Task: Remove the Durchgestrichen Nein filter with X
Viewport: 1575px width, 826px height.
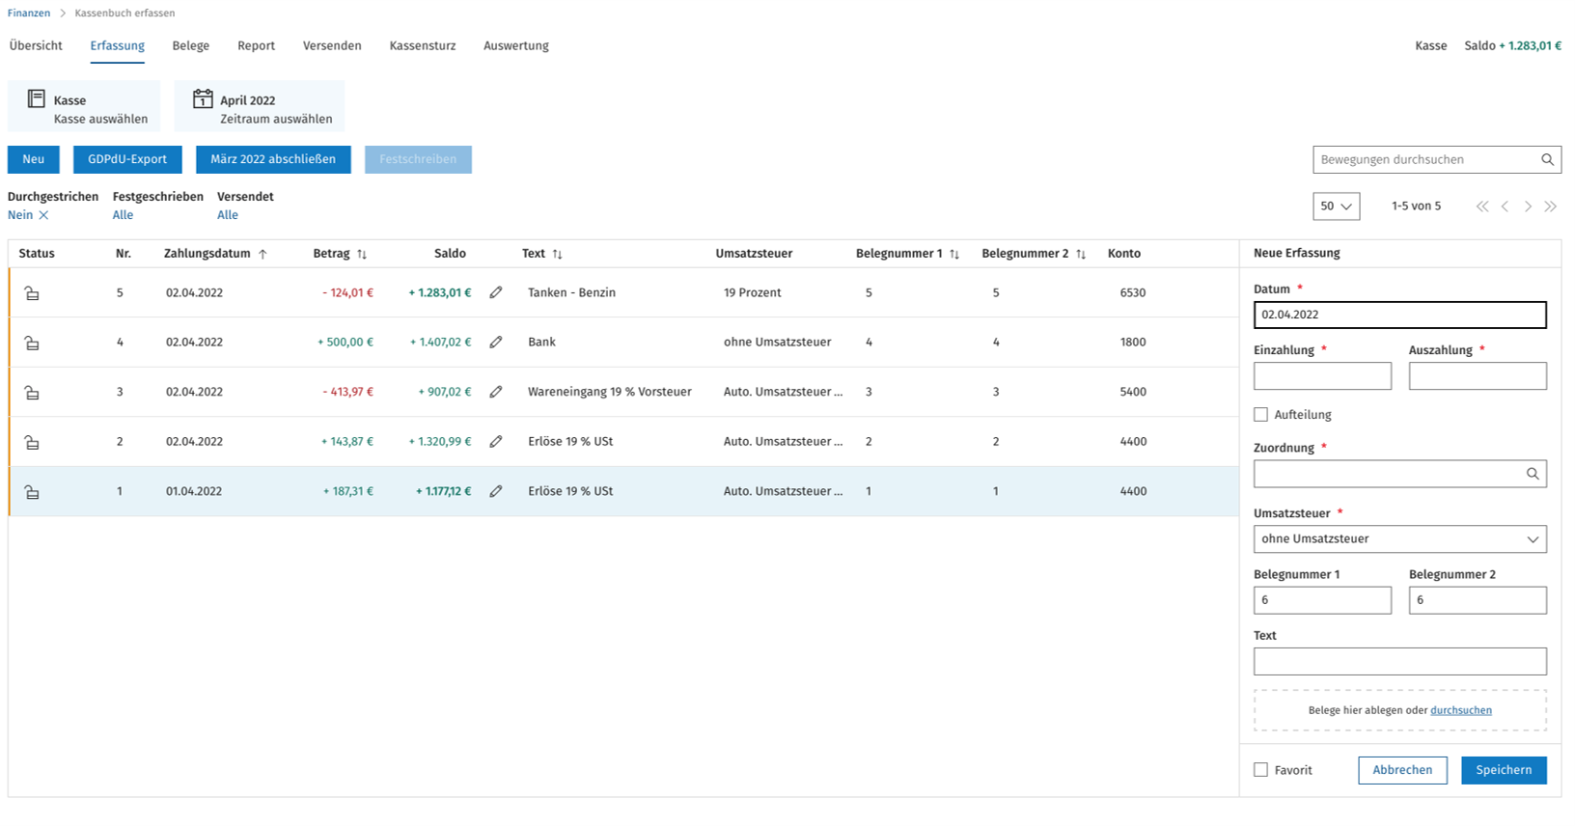Action: pos(43,215)
